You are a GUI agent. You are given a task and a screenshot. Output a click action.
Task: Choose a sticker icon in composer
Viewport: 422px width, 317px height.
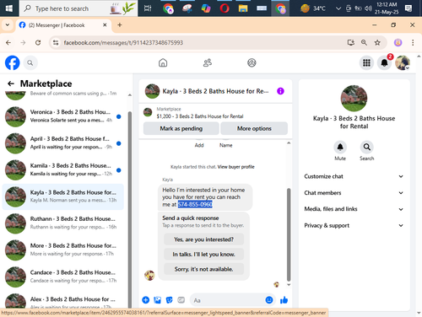click(x=169, y=300)
